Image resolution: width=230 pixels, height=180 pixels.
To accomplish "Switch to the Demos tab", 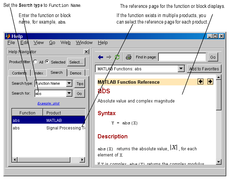I will click(x=75, y=73).
